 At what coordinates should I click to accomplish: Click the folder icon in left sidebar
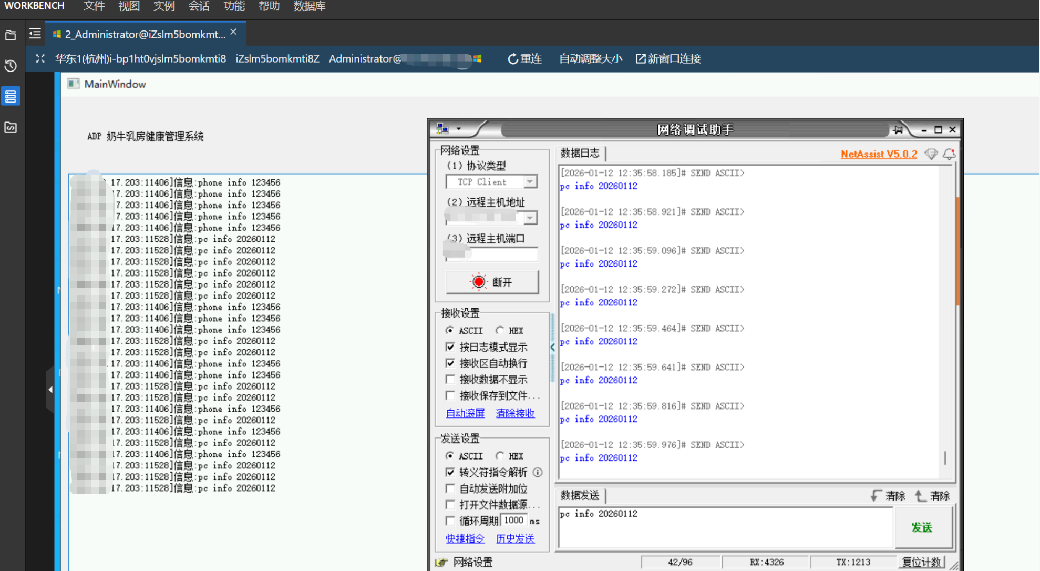click(11, 35)
